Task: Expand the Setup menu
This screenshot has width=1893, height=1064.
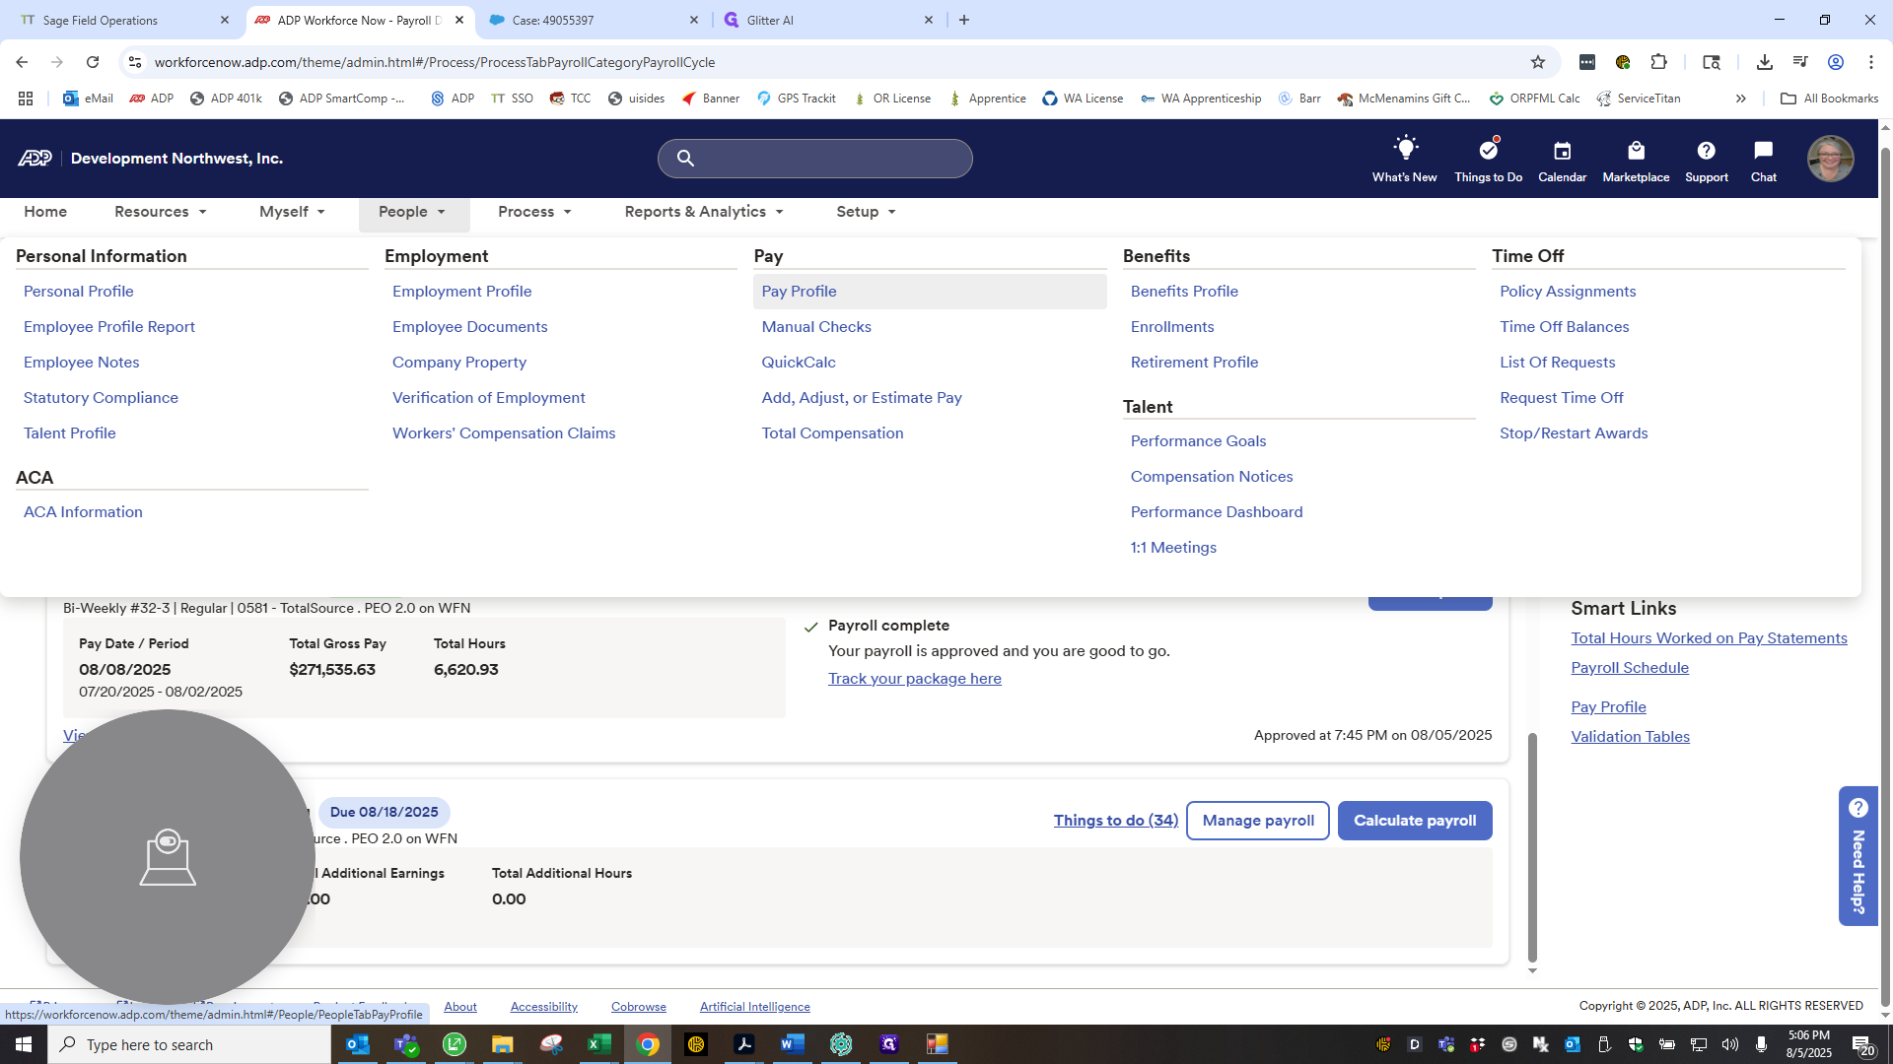Action: (x=866, y=212)
